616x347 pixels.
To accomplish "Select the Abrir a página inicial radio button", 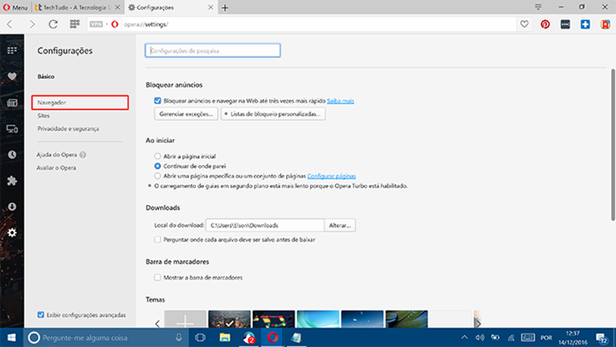I will click(x=158, y=156).
